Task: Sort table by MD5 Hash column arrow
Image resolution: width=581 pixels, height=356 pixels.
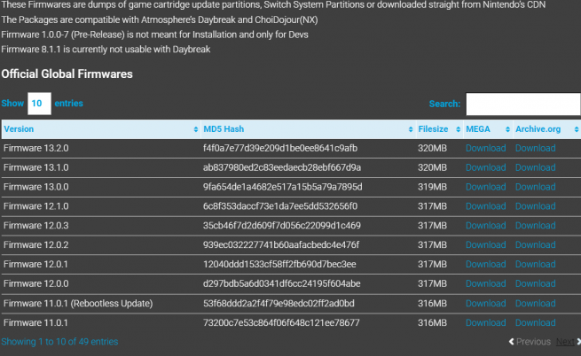Action: [x=408, y=129]
